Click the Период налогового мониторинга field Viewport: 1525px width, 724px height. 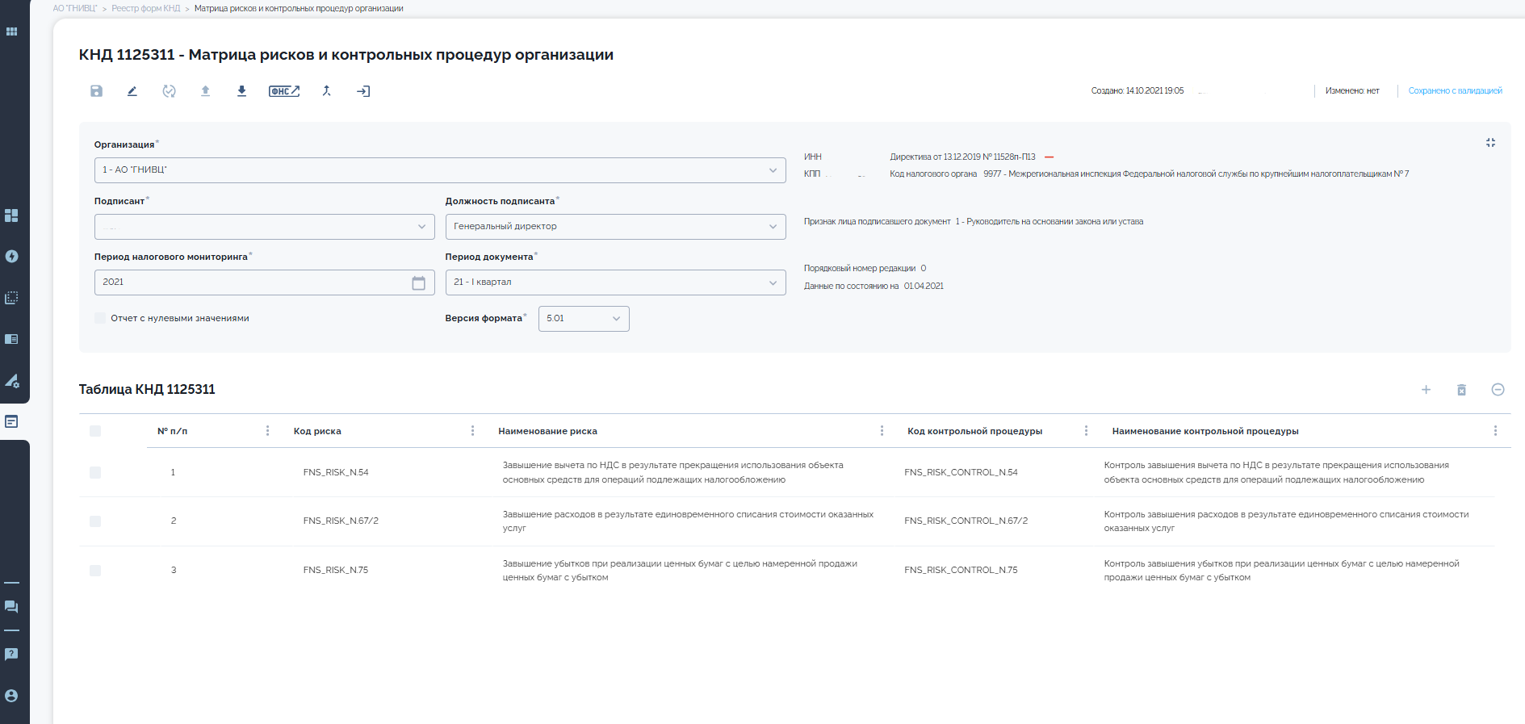coord(254,282)
